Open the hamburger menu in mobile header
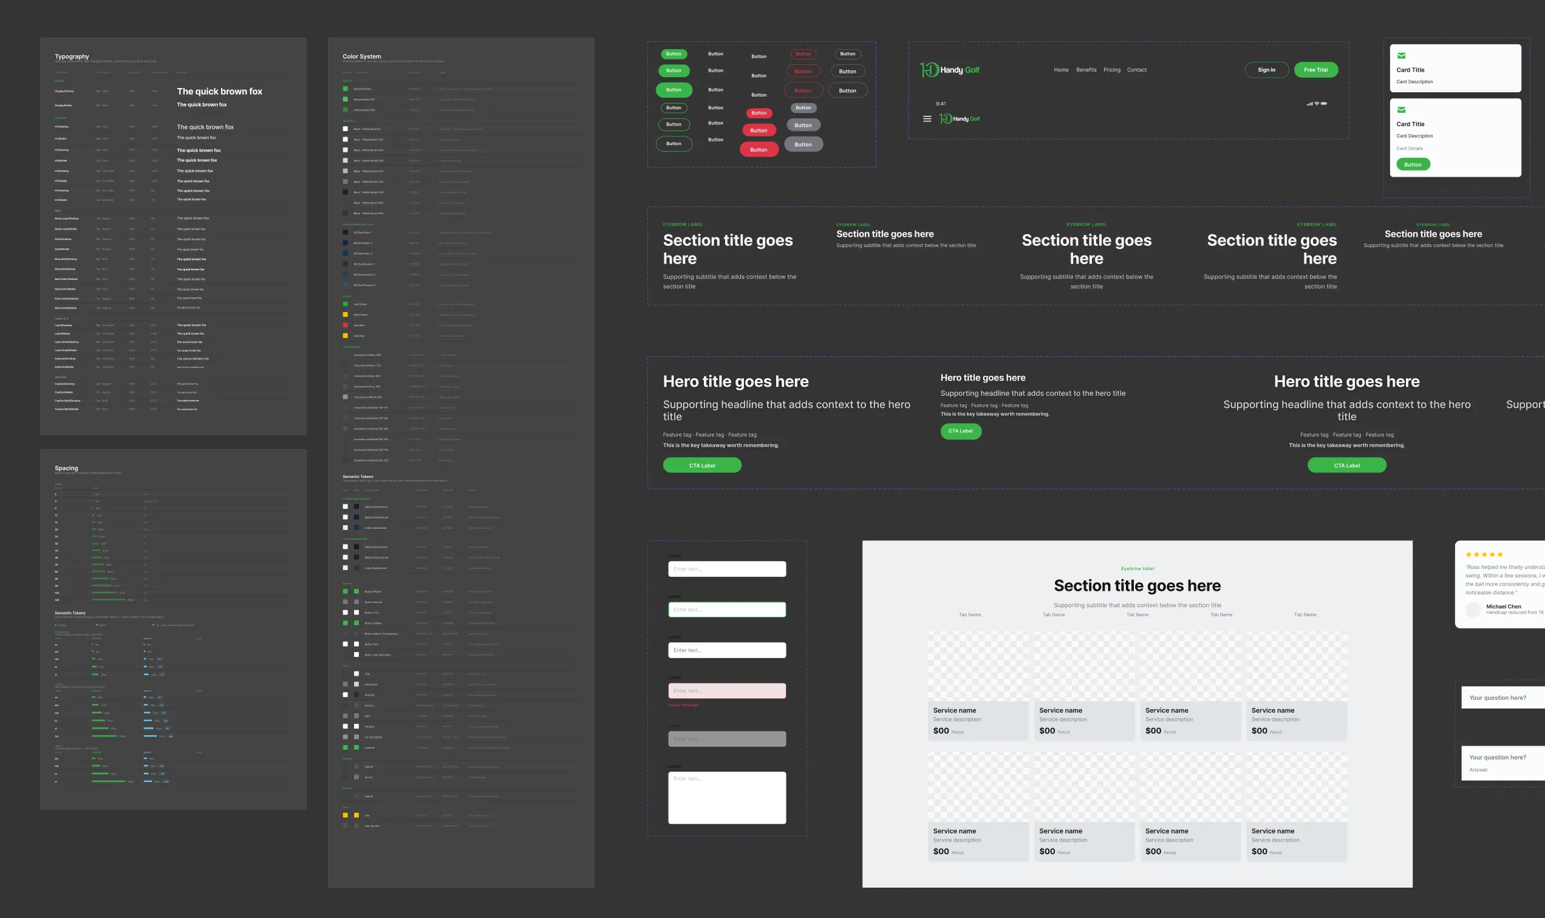Screen dimensions: 1545x918 tap(927, 119)
